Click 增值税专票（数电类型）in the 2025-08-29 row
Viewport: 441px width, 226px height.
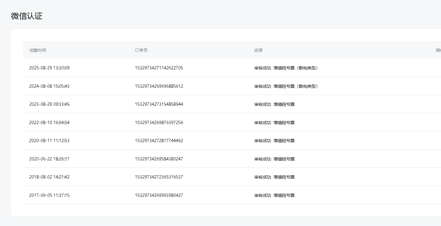296,68
